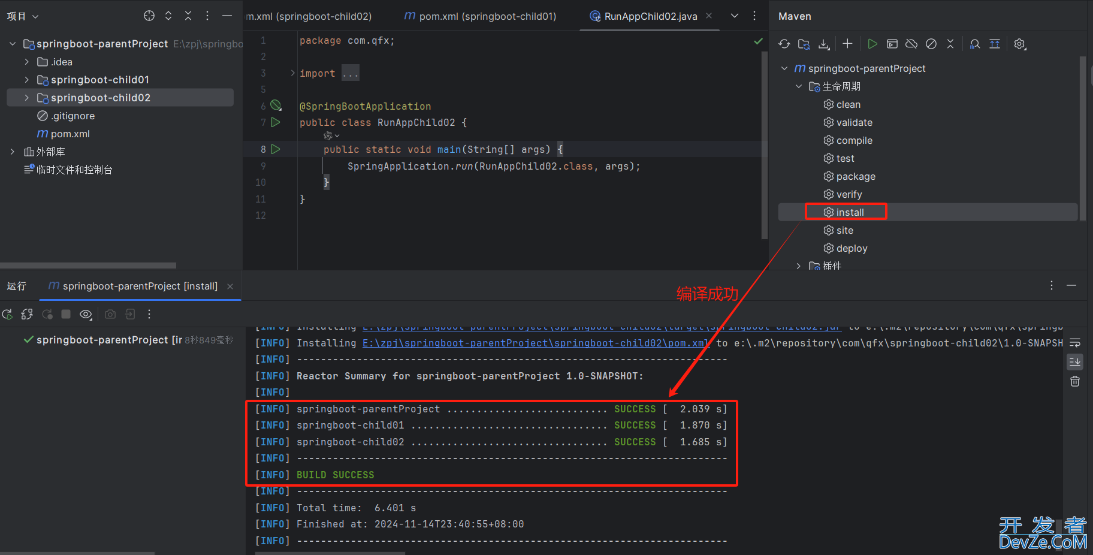The width and height of the screenshot is (1093, 555).
Task: Expand the .idea folder
Action: 26,62
